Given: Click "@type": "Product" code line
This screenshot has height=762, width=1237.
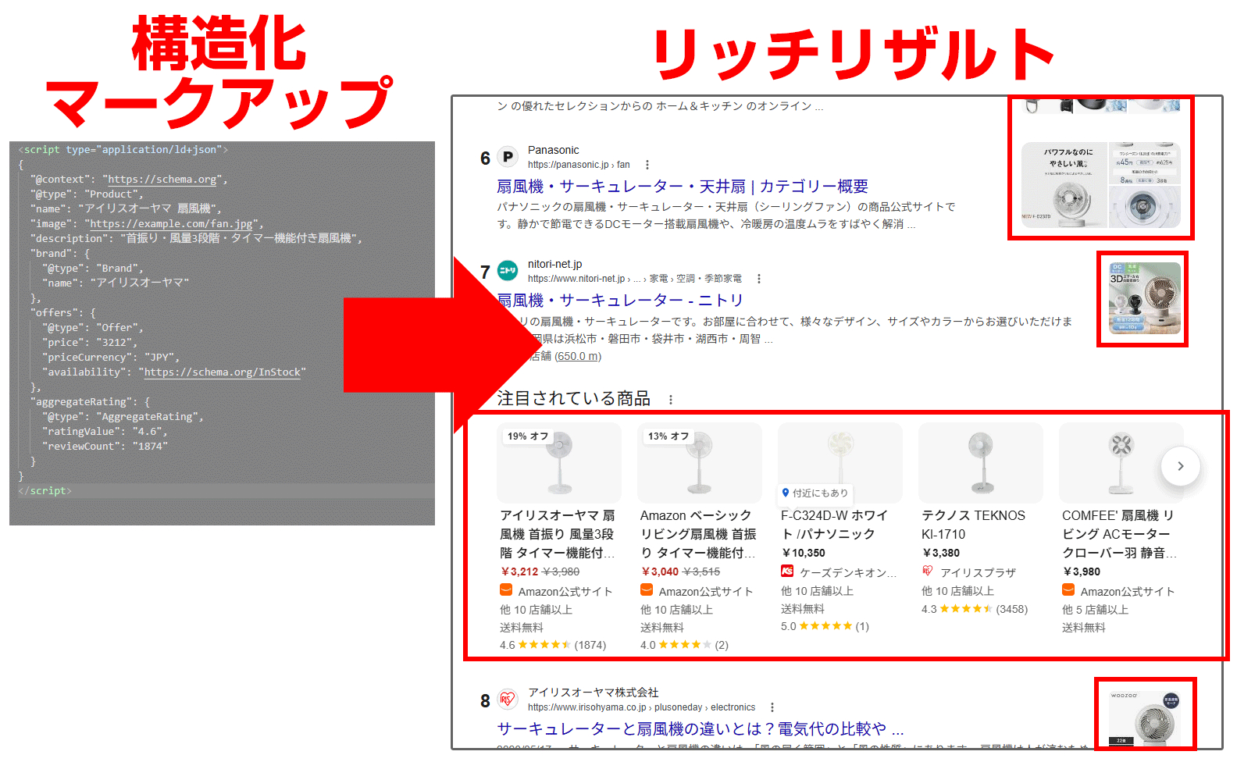Looking at the screenshot, I should (87, 194).
